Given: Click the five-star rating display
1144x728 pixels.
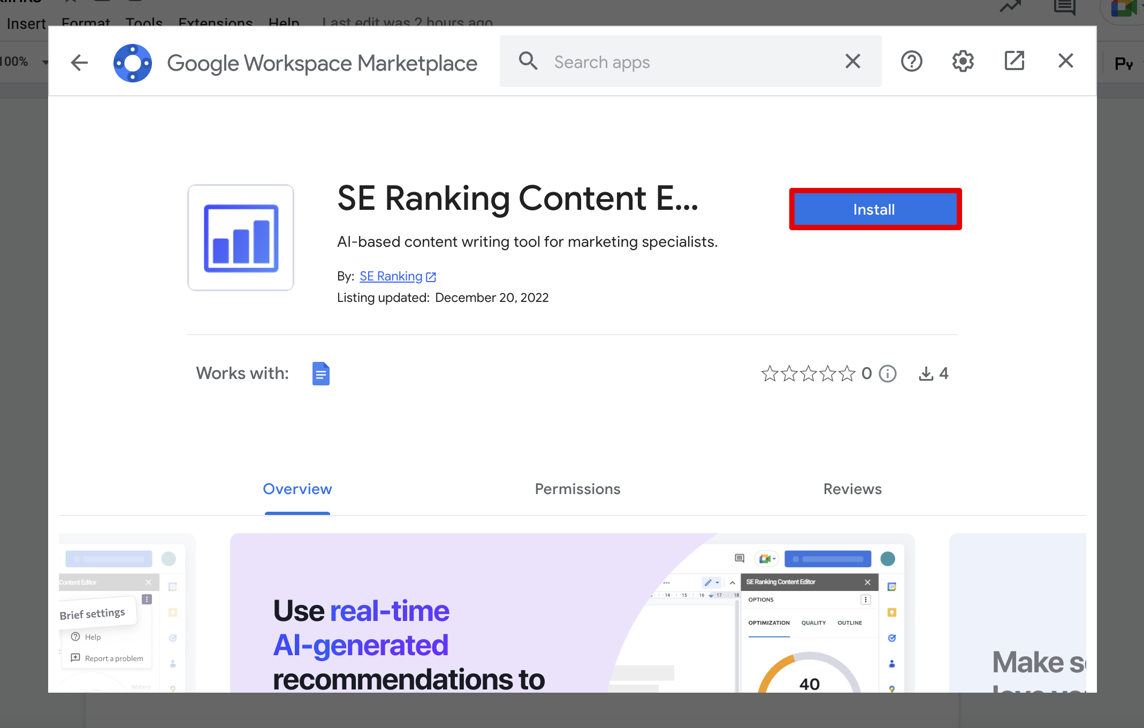Looking at the screenshot, I should point(808,373).
